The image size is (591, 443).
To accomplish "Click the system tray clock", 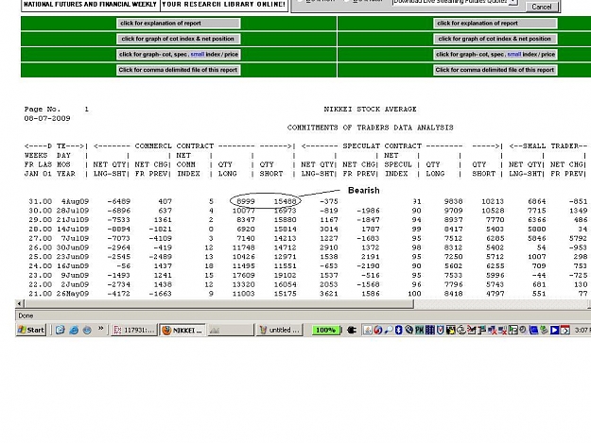I will [582, 330].
